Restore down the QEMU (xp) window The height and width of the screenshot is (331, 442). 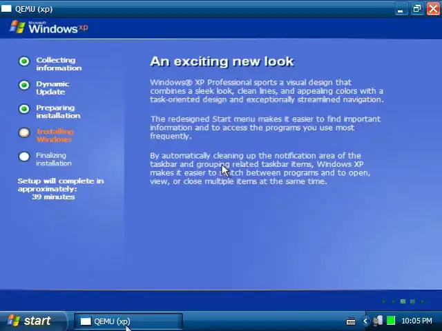point(416,9)
